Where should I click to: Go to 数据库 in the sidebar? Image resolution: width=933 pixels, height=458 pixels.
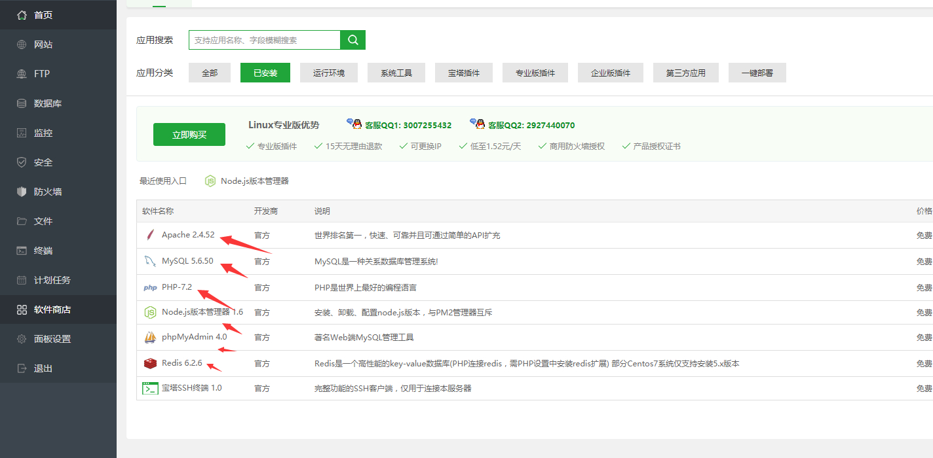47,103
